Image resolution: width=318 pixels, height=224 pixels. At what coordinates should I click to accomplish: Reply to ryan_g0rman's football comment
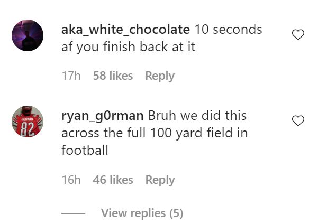[160, 180]
